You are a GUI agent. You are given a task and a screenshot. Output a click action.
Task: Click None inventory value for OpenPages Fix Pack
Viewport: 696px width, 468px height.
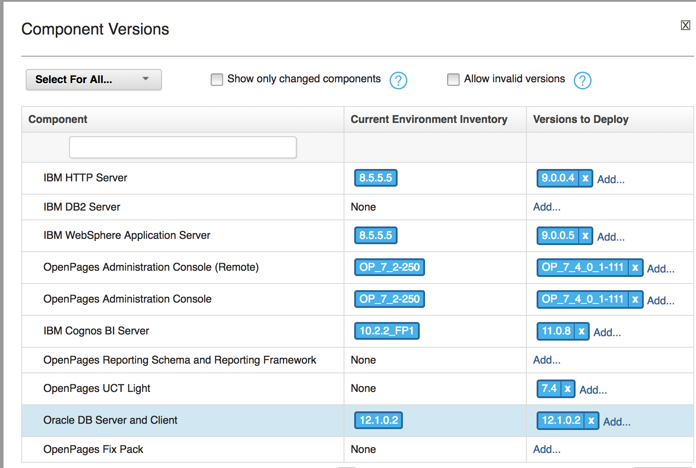(x=363, y=449)
